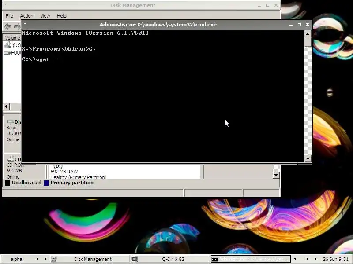
Task: Click the 'Microsoft Windows [Version 6.1.7601]' line
Action: (x=85, y=33)
